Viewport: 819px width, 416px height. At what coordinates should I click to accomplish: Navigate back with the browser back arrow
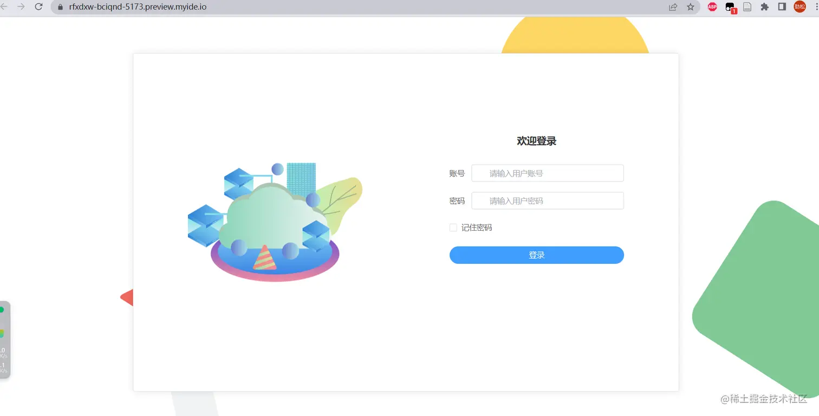tap(5, 7)
